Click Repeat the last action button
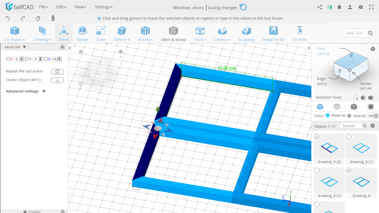 tap(57, 72)
